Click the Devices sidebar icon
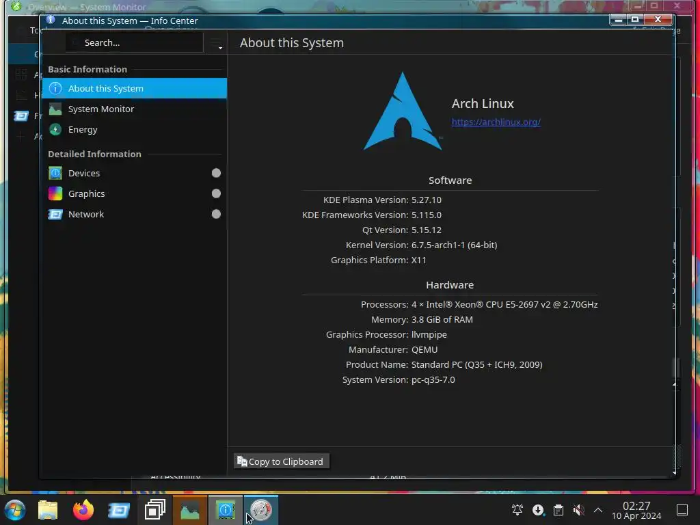Image resolution: width=700 pixels, height=525 pixels. [55, 173]
